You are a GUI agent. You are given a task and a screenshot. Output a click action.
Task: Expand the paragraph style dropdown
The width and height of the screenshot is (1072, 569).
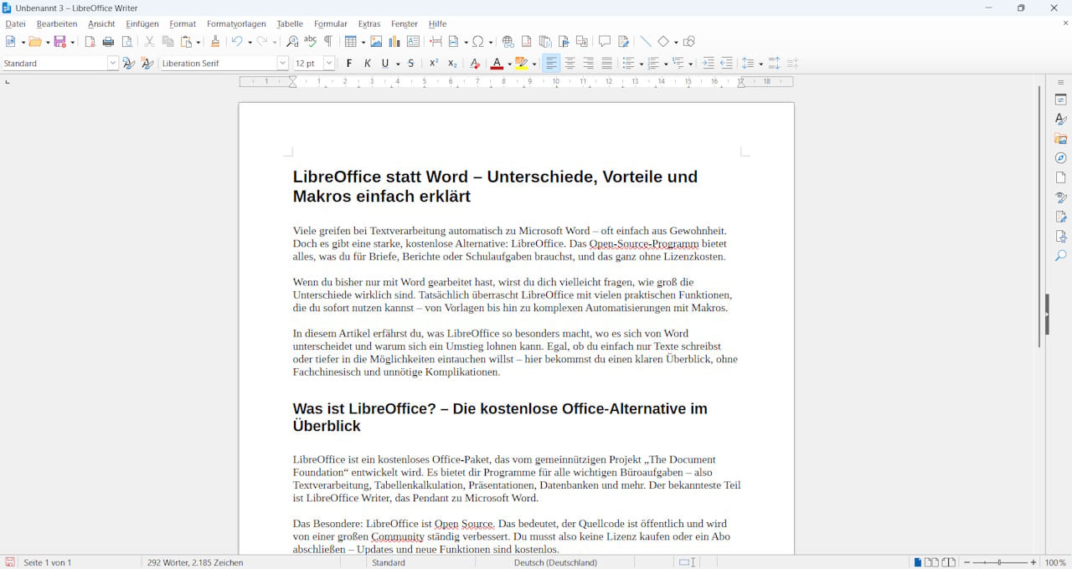[x=113, y=64]
